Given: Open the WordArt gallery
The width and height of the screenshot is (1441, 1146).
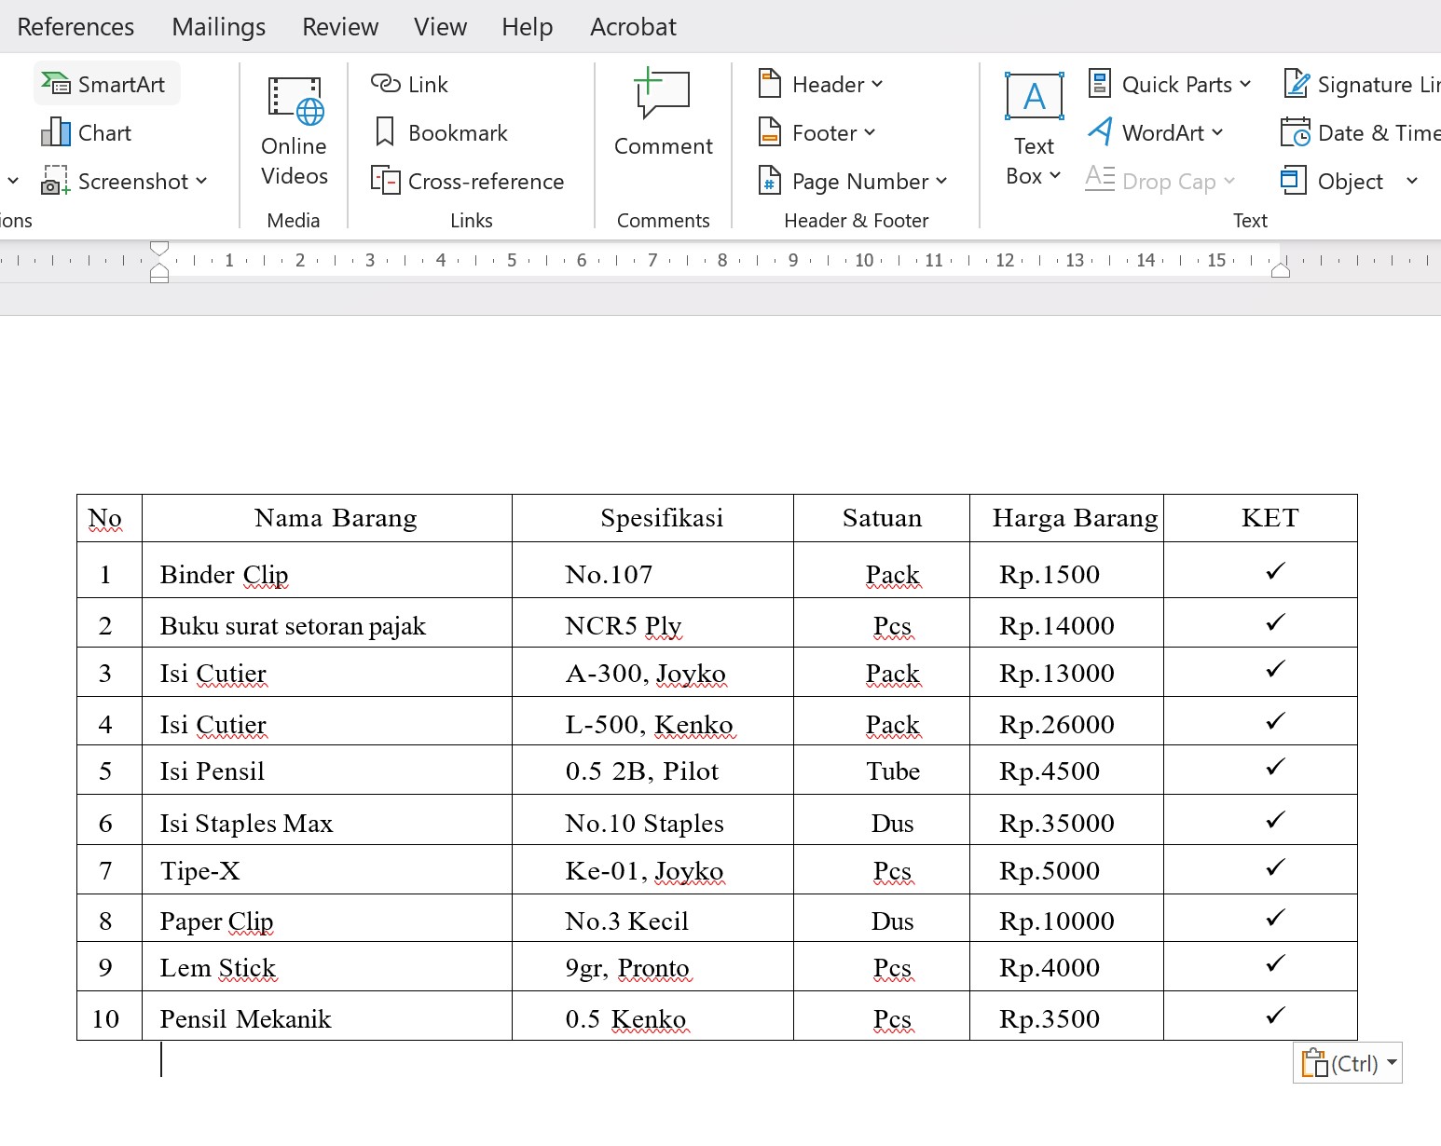Looking at the screenshot, I should pos(1156,132).
